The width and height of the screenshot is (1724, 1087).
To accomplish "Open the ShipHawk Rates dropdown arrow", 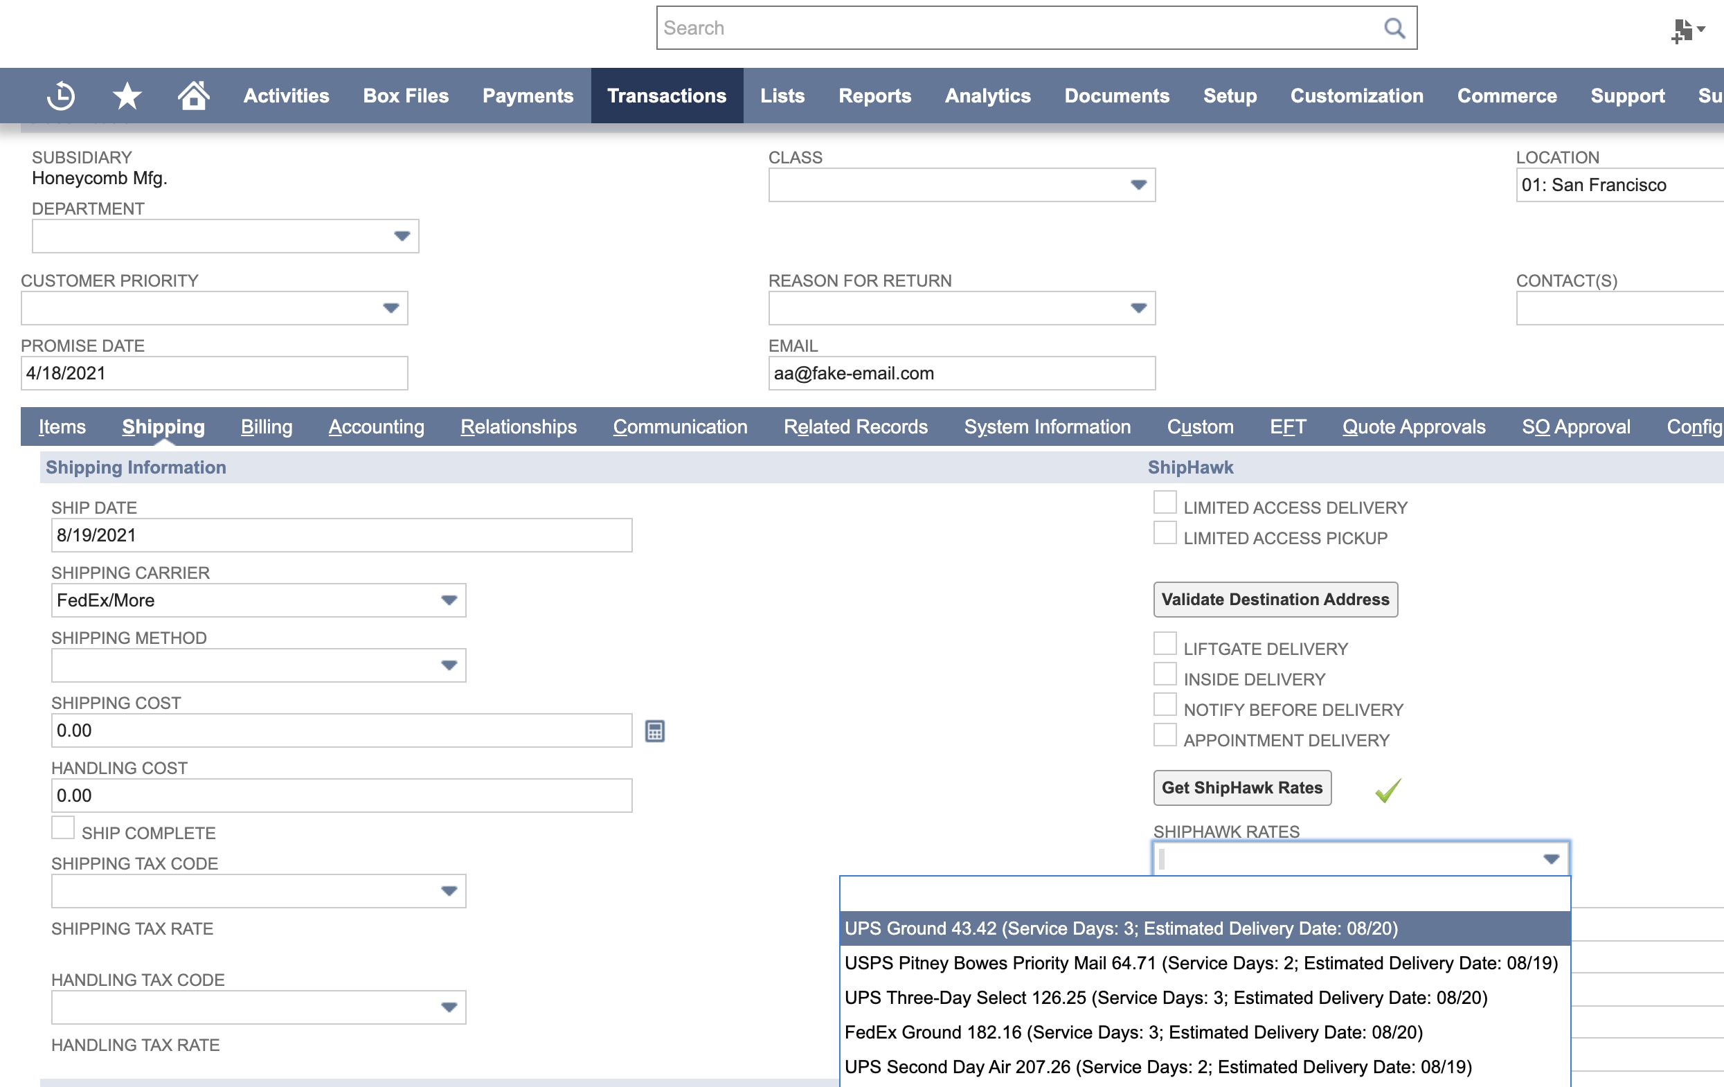I will click(1551, 858).
